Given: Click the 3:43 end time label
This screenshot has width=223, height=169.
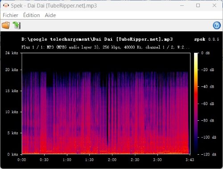Looking at the screenshot, I should [x=190, y=160].
